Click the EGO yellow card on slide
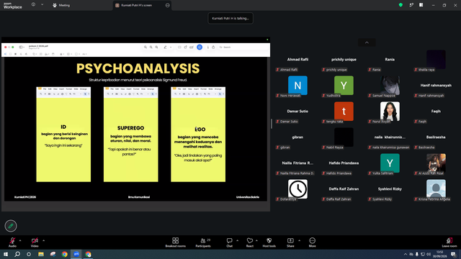 198,135
